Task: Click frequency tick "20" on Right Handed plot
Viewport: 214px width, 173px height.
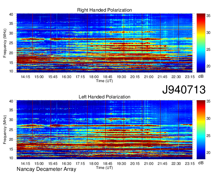Action: pos(11,53)
